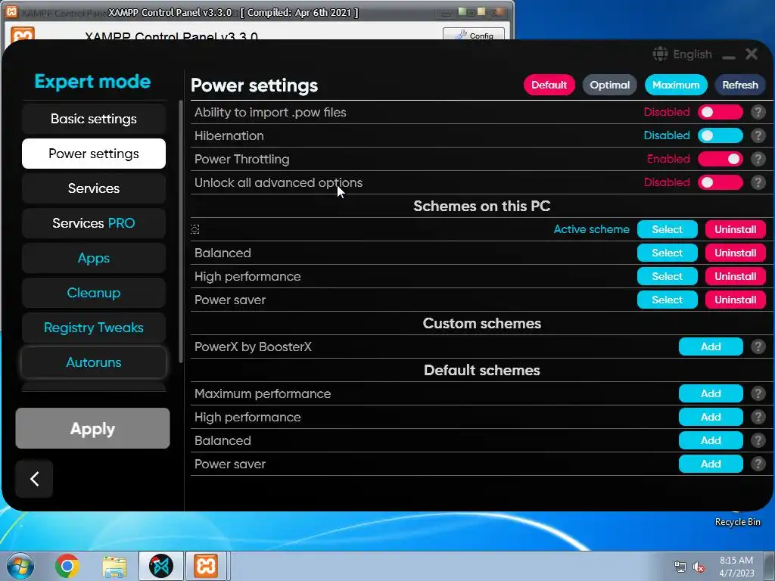Select the Balanced scheme
Screen dimensions: 775x581
[x=667, y=253]
